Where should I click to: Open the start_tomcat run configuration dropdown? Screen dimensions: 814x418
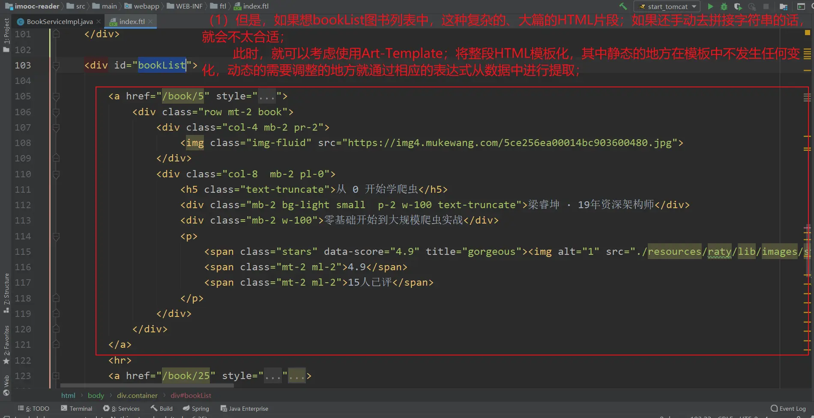click(x=667, y=6)
